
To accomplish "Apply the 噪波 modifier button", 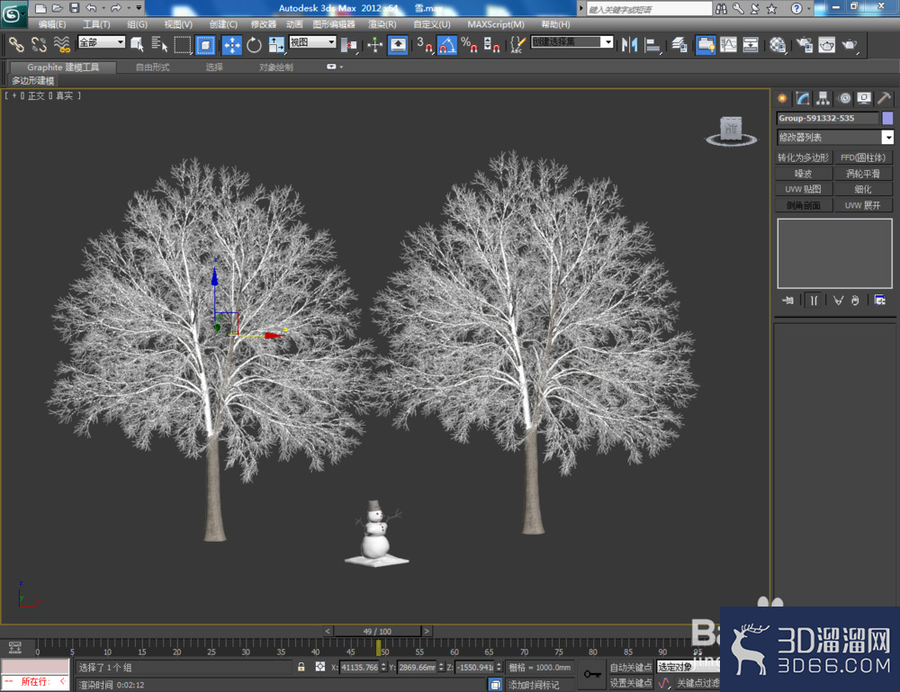I will pyautogui.click(x=804, y=174).
